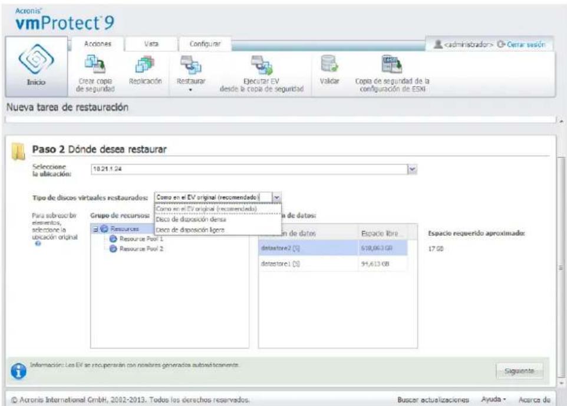Click the Espacio libre column header

tap(383, 233)
